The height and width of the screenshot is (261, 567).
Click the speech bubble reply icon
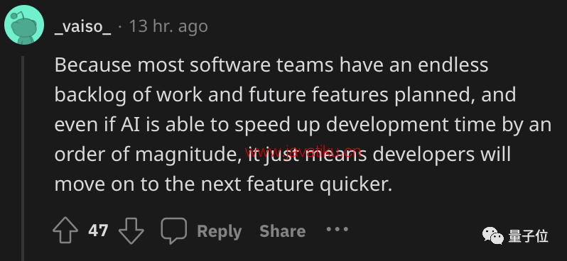[x=174, y=231]
